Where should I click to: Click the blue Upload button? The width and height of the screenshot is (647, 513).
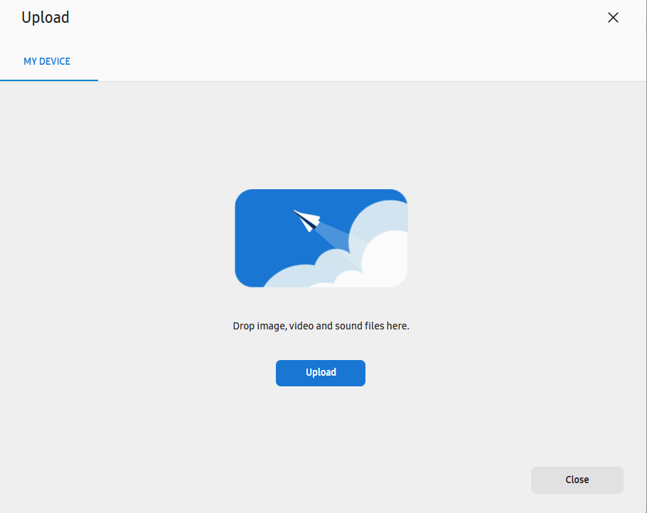[x=321, y=373]
